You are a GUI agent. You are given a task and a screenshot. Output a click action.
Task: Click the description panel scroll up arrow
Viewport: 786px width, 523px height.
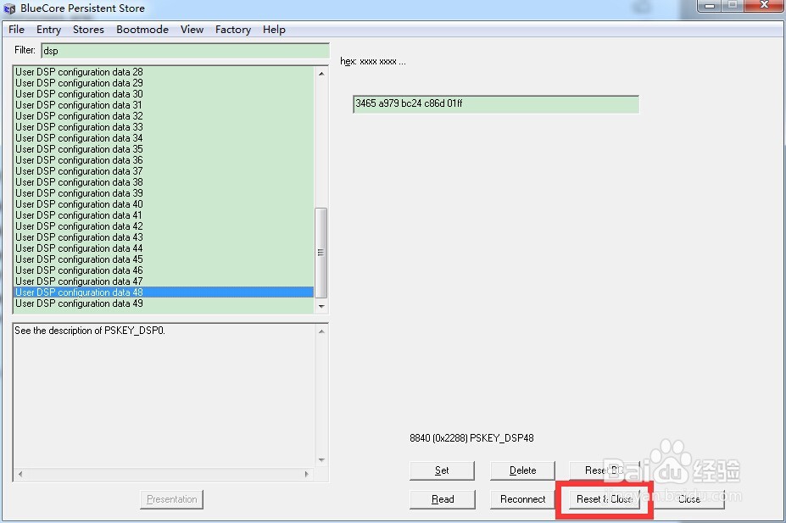tap(321, 331)
